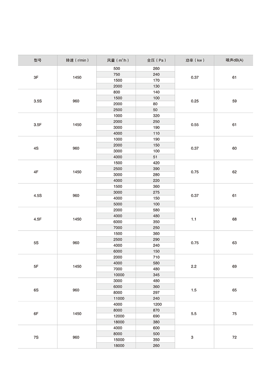Click the 1200 Pa pressure value
This screenshot has height=384, width=271.
click(158, 305)
